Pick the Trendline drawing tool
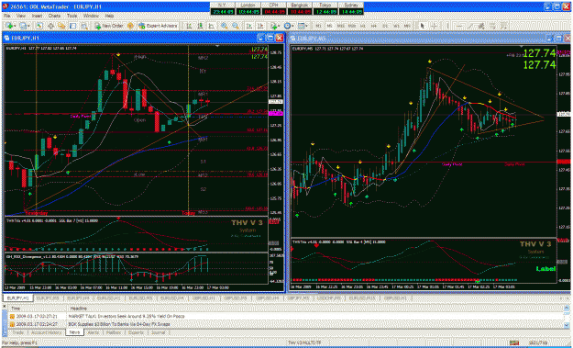This screenshot has width=573, height=348. click(470, 26)
